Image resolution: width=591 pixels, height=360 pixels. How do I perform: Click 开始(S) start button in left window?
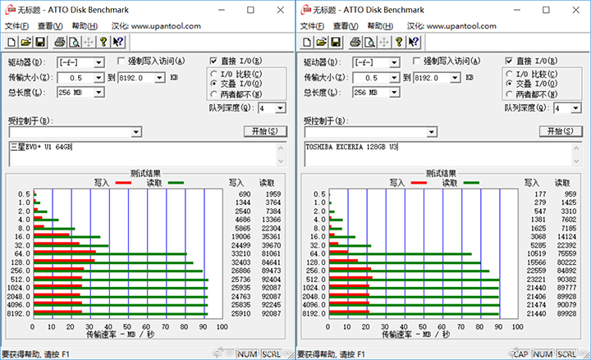click(265, 131)
